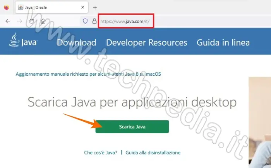Click the Scarica Java per applicazioni desktop heading
271x168 pixels.
[x=132, y=102]
